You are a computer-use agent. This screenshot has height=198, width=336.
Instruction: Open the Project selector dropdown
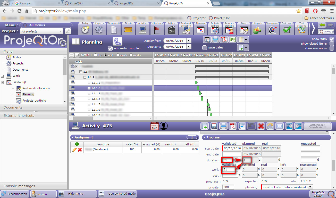pyautogui.click(x=42, y=31)
